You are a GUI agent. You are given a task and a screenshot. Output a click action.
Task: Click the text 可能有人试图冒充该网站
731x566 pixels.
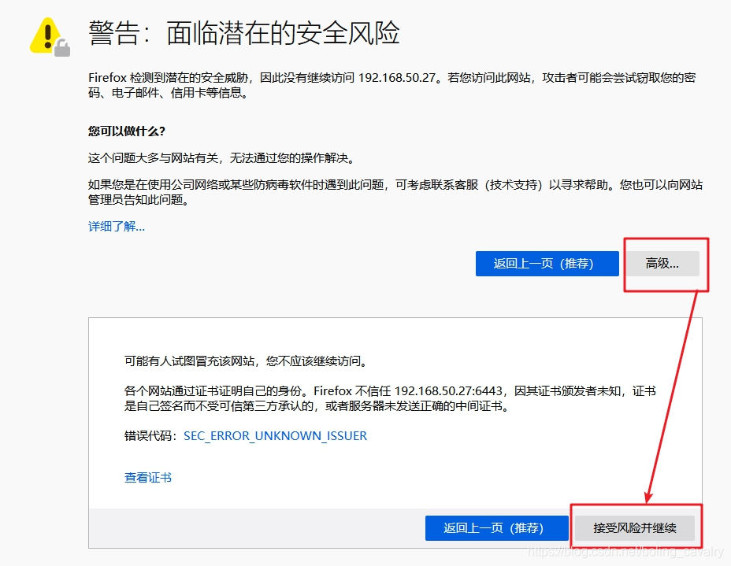coord(189,361)
